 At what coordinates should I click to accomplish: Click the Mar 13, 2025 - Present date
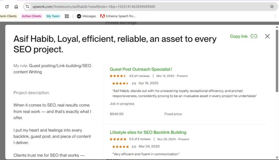point(172,76)
